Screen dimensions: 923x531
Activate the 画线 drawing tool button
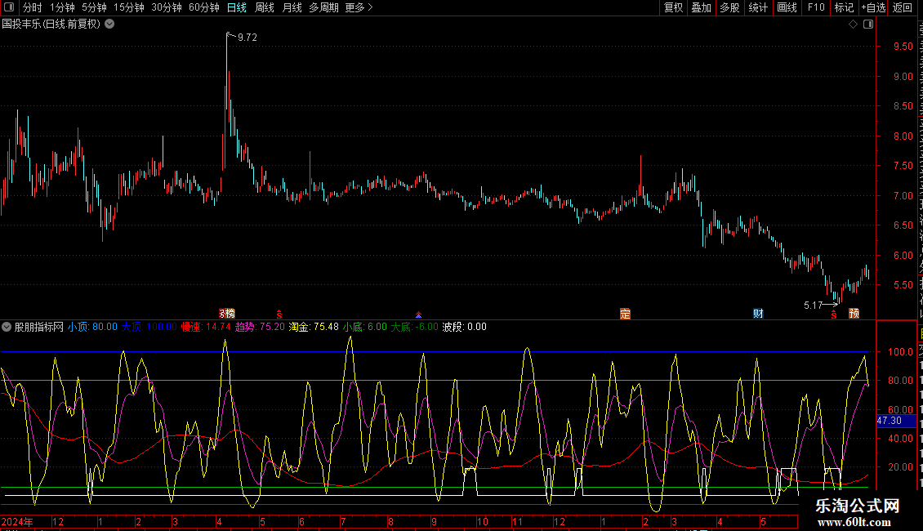click(787, 7)
